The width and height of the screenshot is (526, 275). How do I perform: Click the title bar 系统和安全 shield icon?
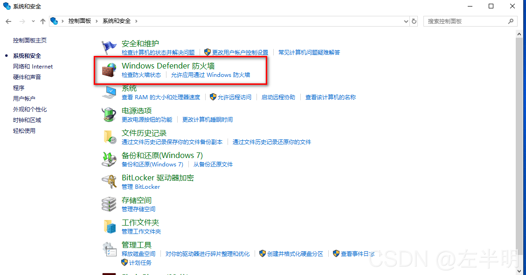(x=7, y=6)
